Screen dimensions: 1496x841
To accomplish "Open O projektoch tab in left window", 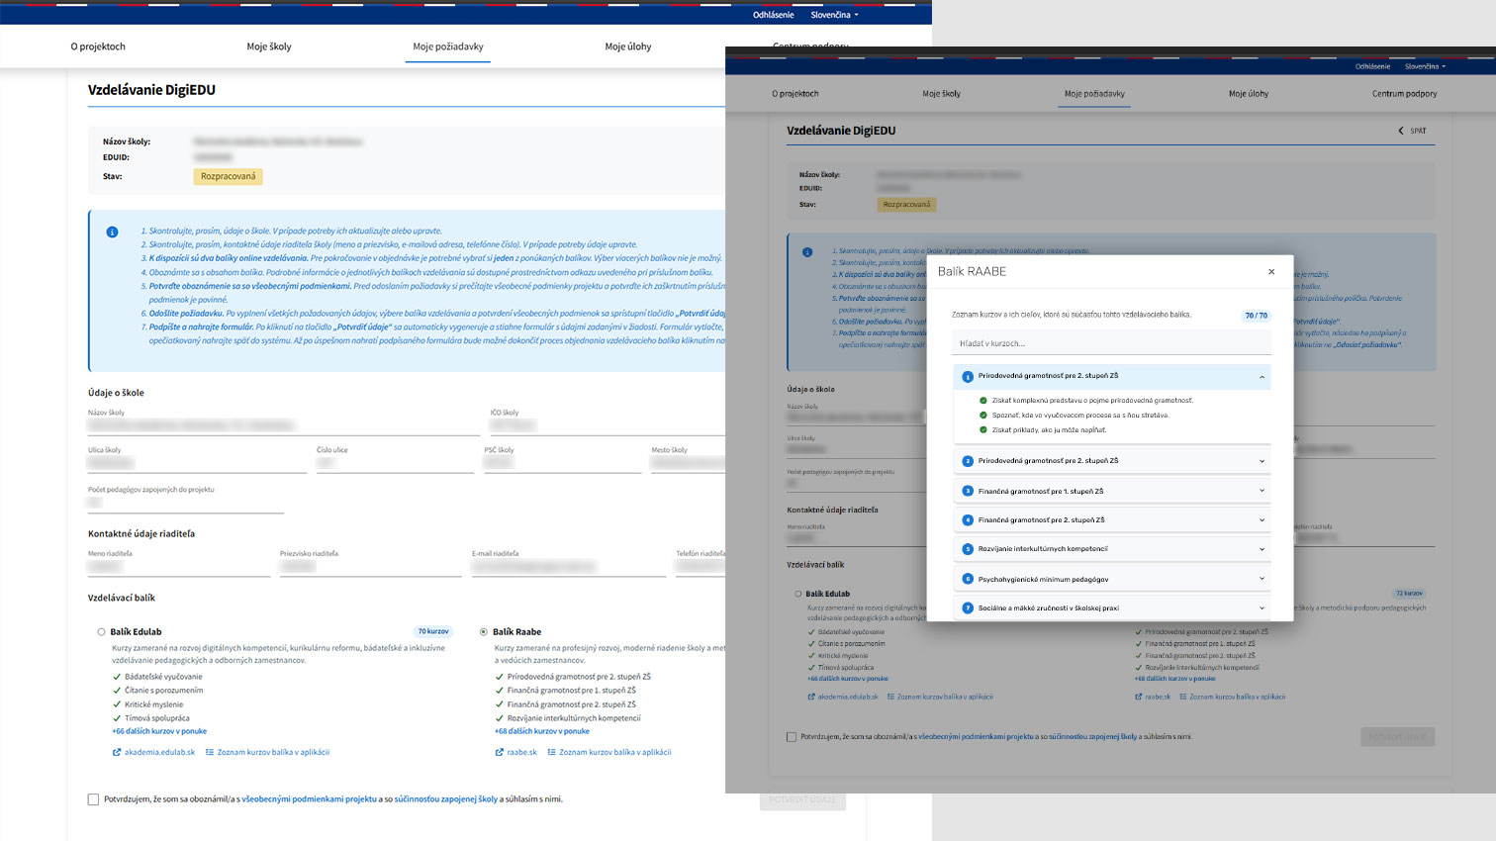I will pos(98,47).
